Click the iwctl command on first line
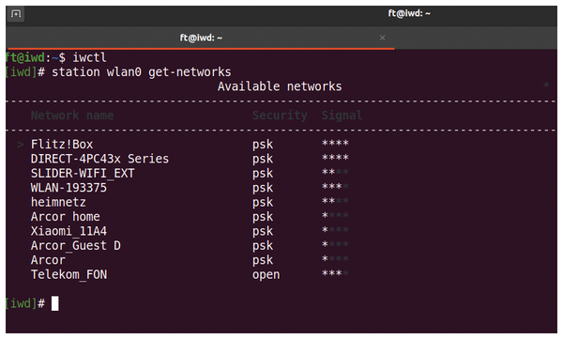Image resolution: width=563 pixels, height=339 pixels. [x=89, y=57]
